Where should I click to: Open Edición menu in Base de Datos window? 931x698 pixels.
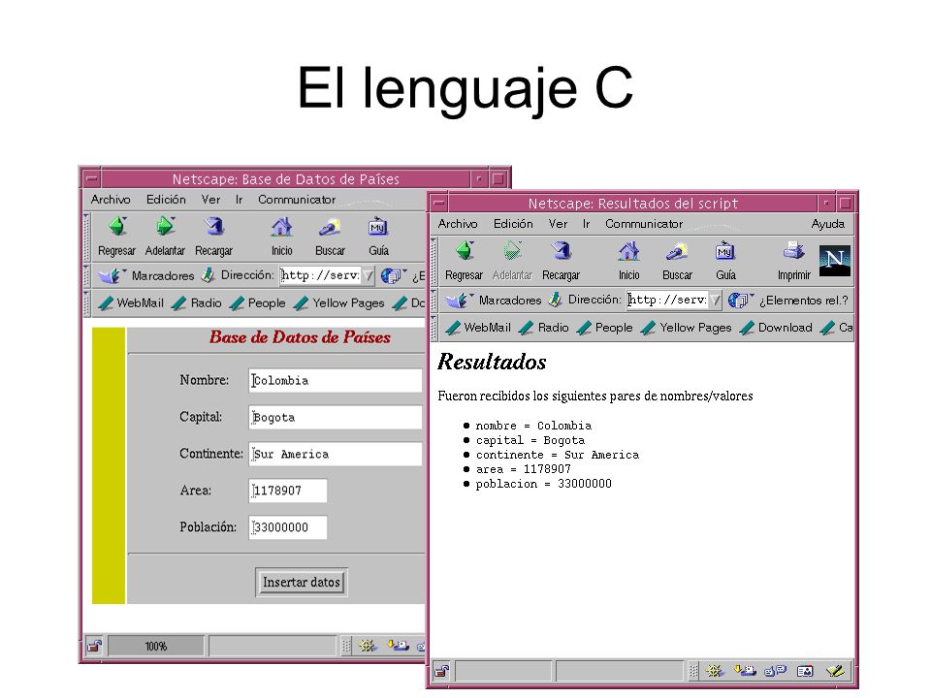tap(166, 200)
